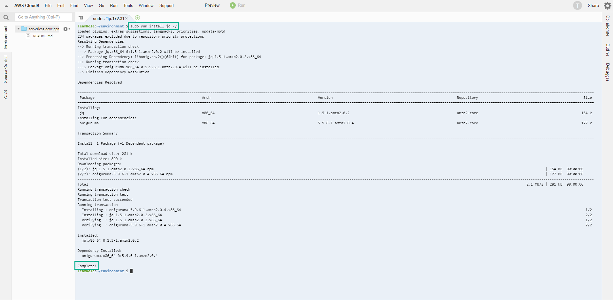The image size is (613, 300).
Task: Click 'oniguruma' in the package table
Action: pos(89,123)
